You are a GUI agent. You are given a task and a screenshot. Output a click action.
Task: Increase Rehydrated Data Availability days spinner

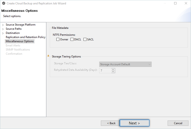point(113,69)
